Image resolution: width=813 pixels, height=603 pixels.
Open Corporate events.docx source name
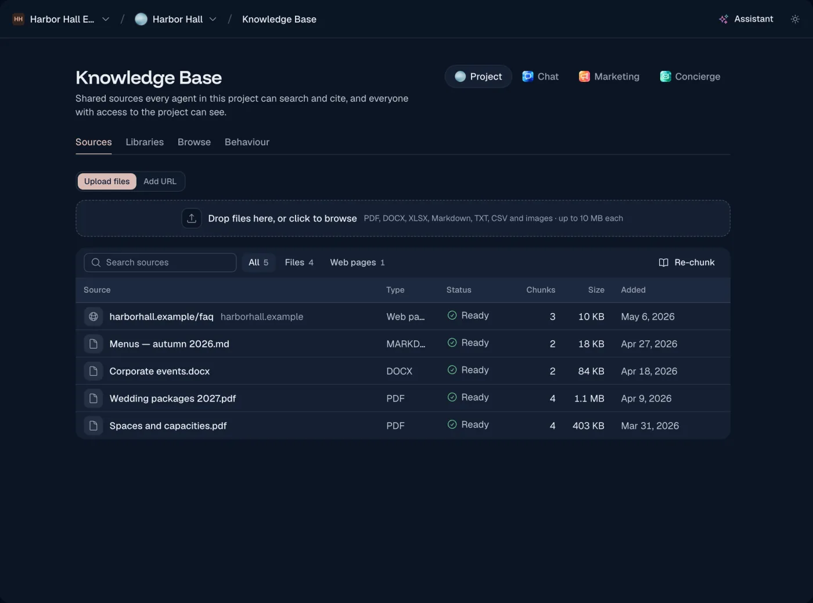pos(160,371)
